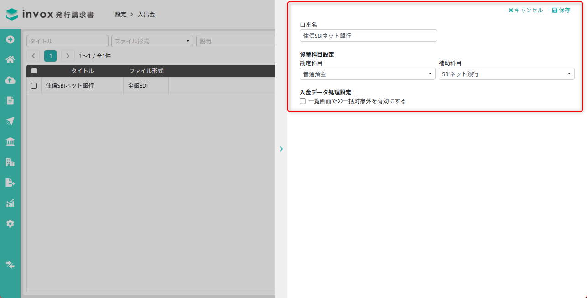Go to page 1 in pagination
The image size is (587, 298).
point(50,56)
